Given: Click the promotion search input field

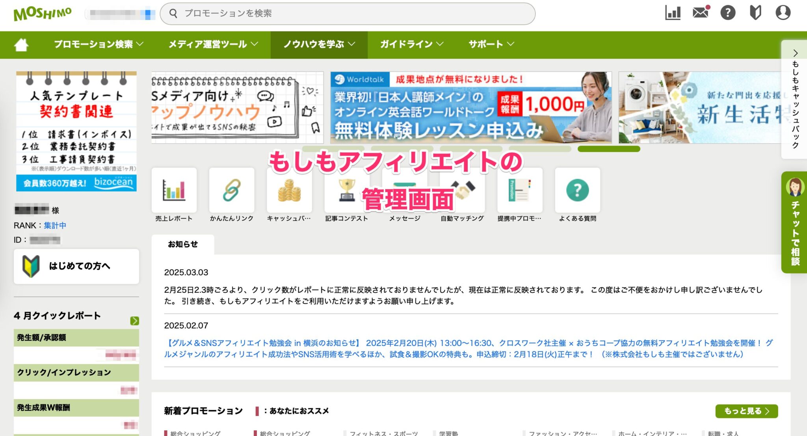Looking at the screenshot, I should point(347,13).
